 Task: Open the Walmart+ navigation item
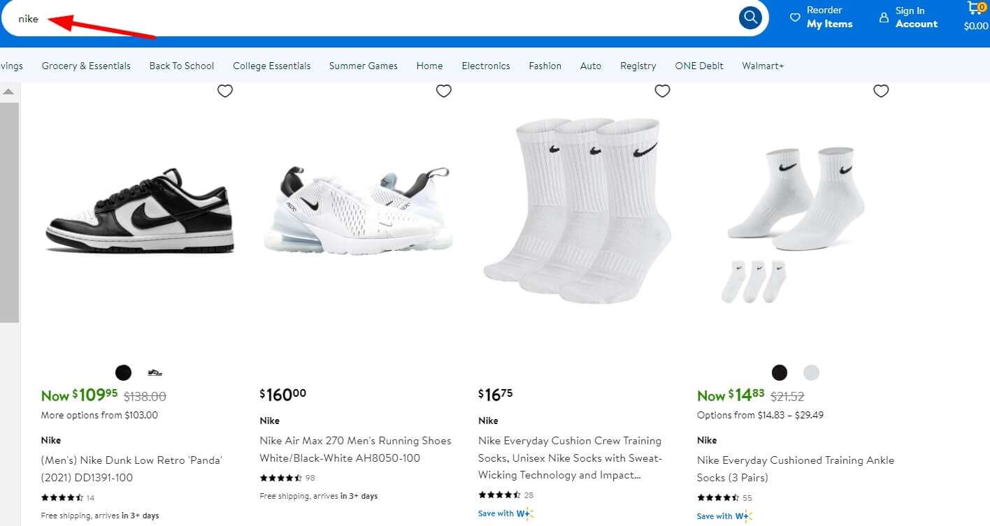(763, 66)
